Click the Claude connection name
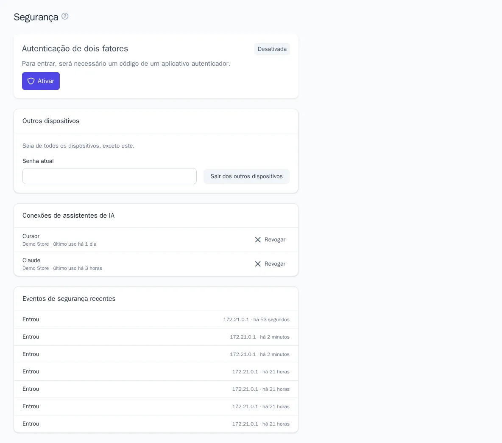Screen dimensions: 502x443 (31, 261)
